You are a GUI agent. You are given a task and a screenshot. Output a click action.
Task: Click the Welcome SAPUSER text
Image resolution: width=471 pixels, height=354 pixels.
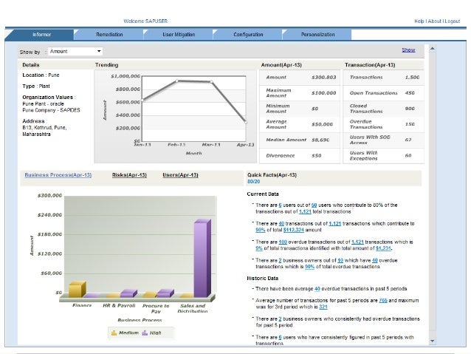click(145, 21)
